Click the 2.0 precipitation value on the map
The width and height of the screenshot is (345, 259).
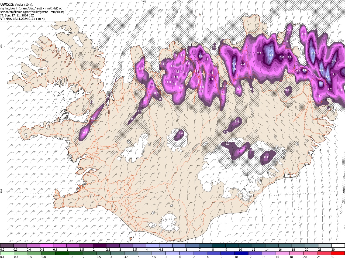298,71
